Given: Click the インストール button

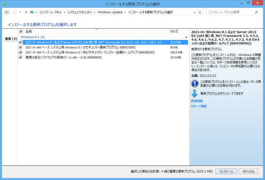Looking at the screenshot, I should coord(226,171).
